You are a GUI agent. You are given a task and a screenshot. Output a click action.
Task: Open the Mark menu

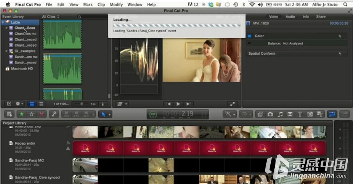(88, 4)
